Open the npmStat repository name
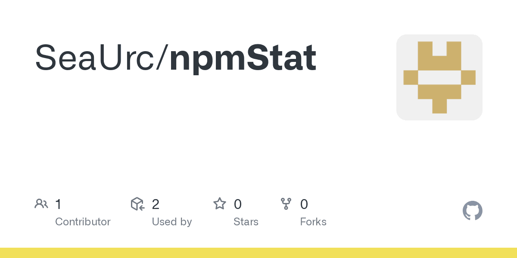The height and width of the screenshot is (258, 517). click(243, 58)
